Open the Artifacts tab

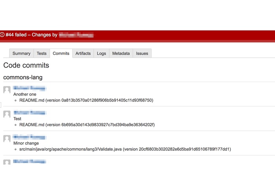pos(83,53)
